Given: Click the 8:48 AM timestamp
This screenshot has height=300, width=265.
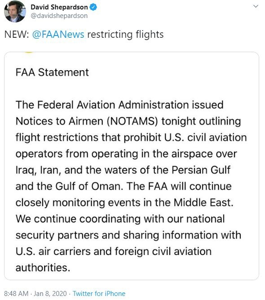Looking at the screenshot, I should coord(16,294).
